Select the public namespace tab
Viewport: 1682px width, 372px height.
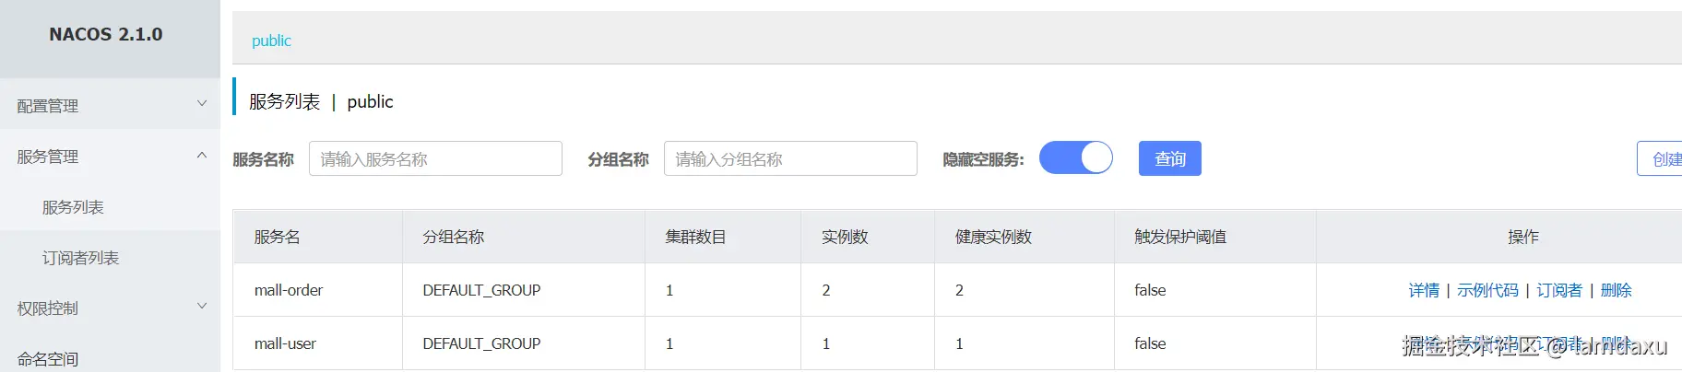click(x=271, y=41)
